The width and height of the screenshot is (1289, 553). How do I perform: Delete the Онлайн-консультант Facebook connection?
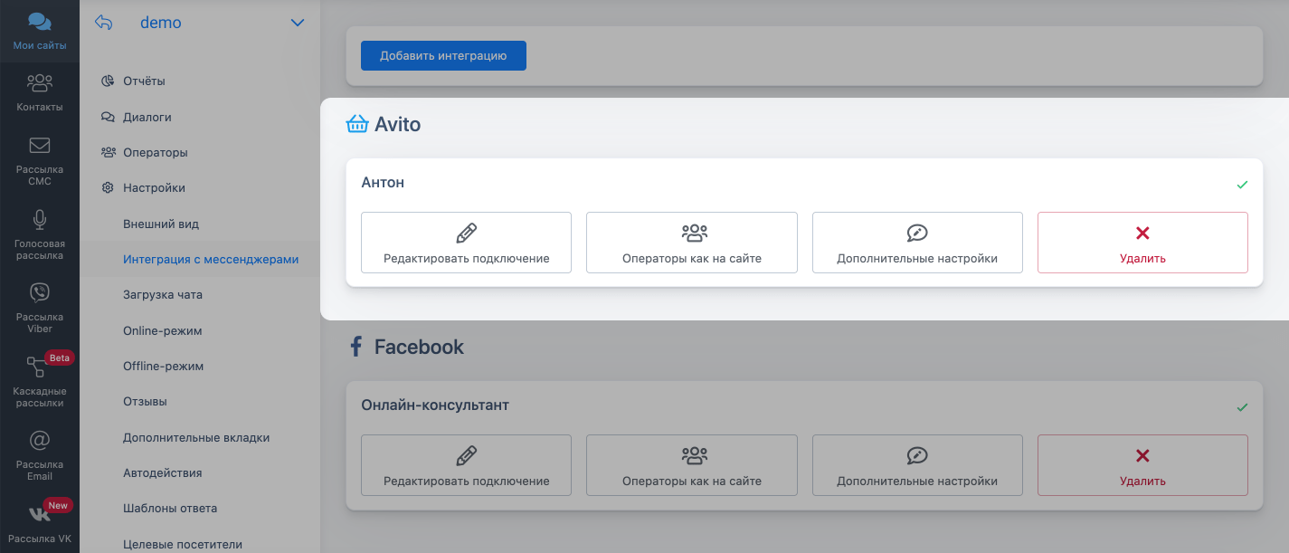pyautogui.click(x=1142, y=465)
